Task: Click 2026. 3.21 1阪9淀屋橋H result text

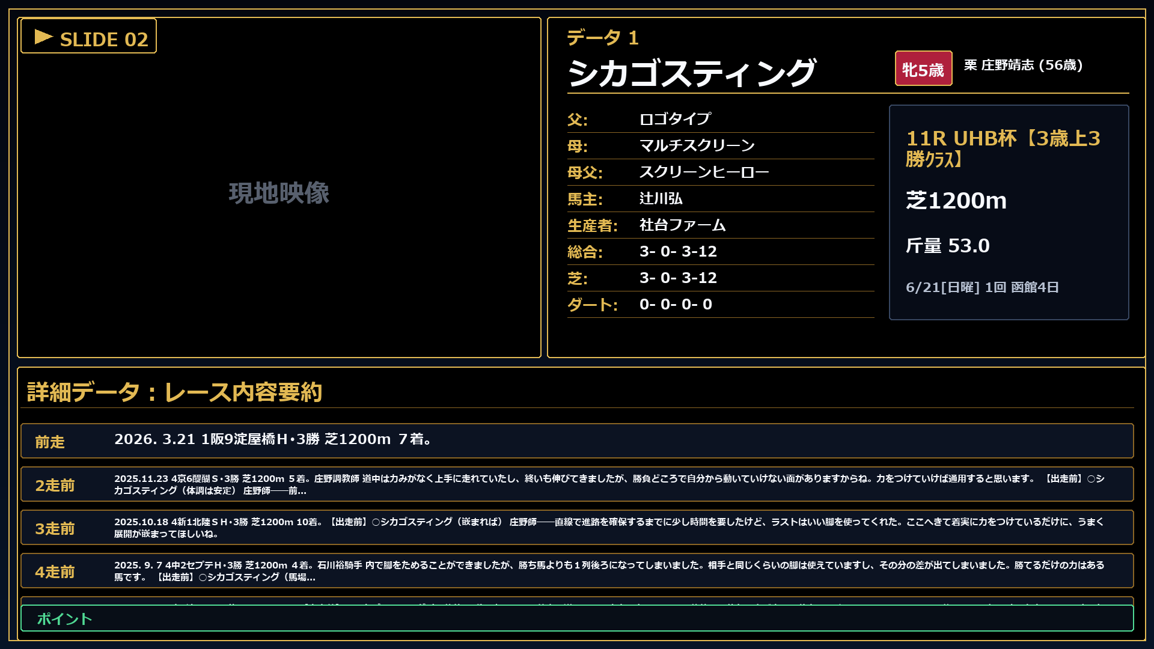Action: tap(273, 439)
